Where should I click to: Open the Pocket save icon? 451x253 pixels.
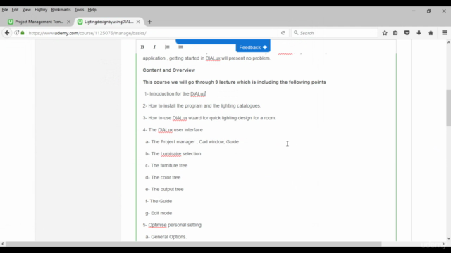pyautogui.click(x=407, y=33)
